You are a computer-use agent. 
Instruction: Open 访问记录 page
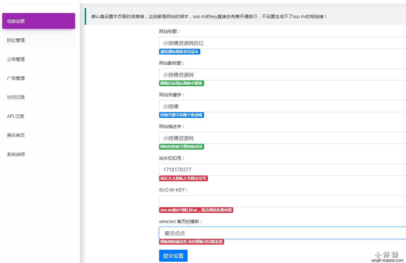click(39, 97)
